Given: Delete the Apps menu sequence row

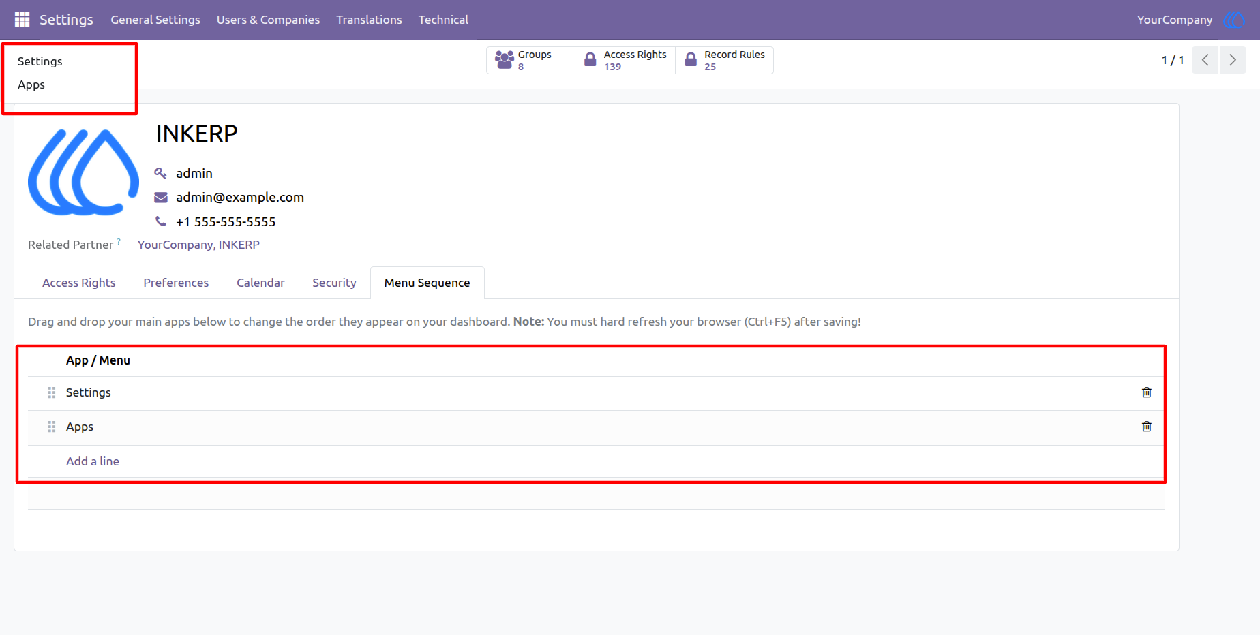Looking at the screenshot, I should [1147, 427].
